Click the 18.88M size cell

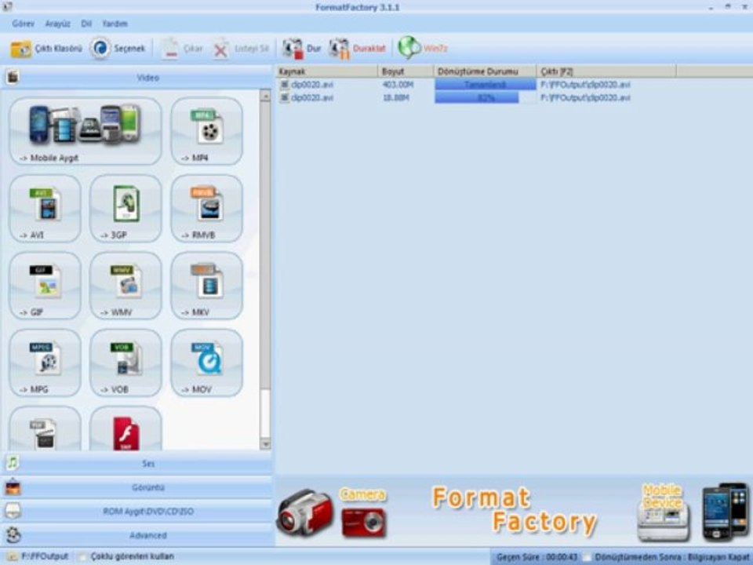pos(395,98)
